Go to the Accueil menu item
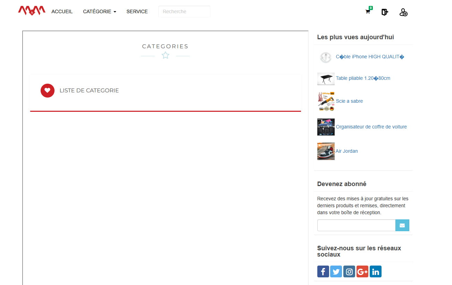This screenshot has width=452, height=285. (x=62, y=11)
